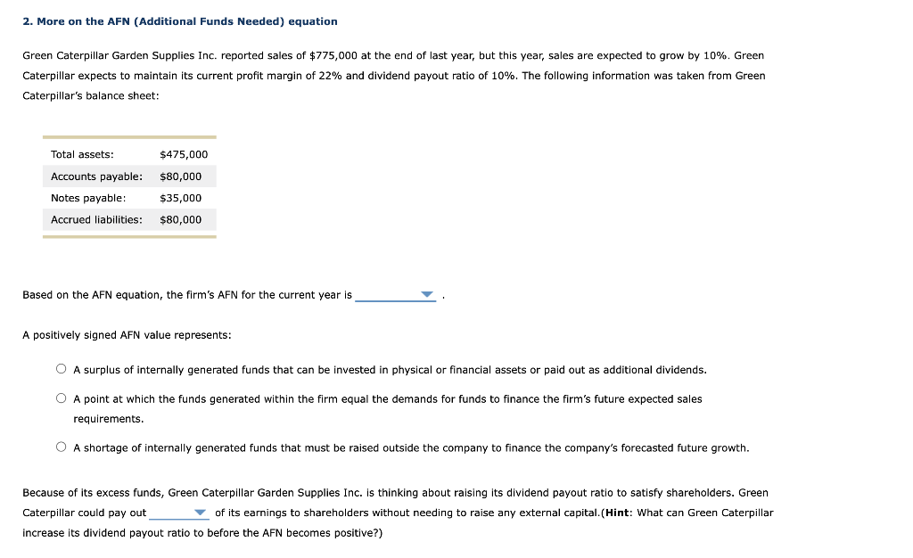Click the Total assets $475,000 row
Viewport: 913px width, 558px height.
129,153
